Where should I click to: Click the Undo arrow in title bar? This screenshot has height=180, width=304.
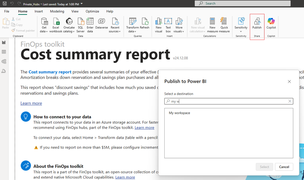pyautogui.click(x=12, y=3)
